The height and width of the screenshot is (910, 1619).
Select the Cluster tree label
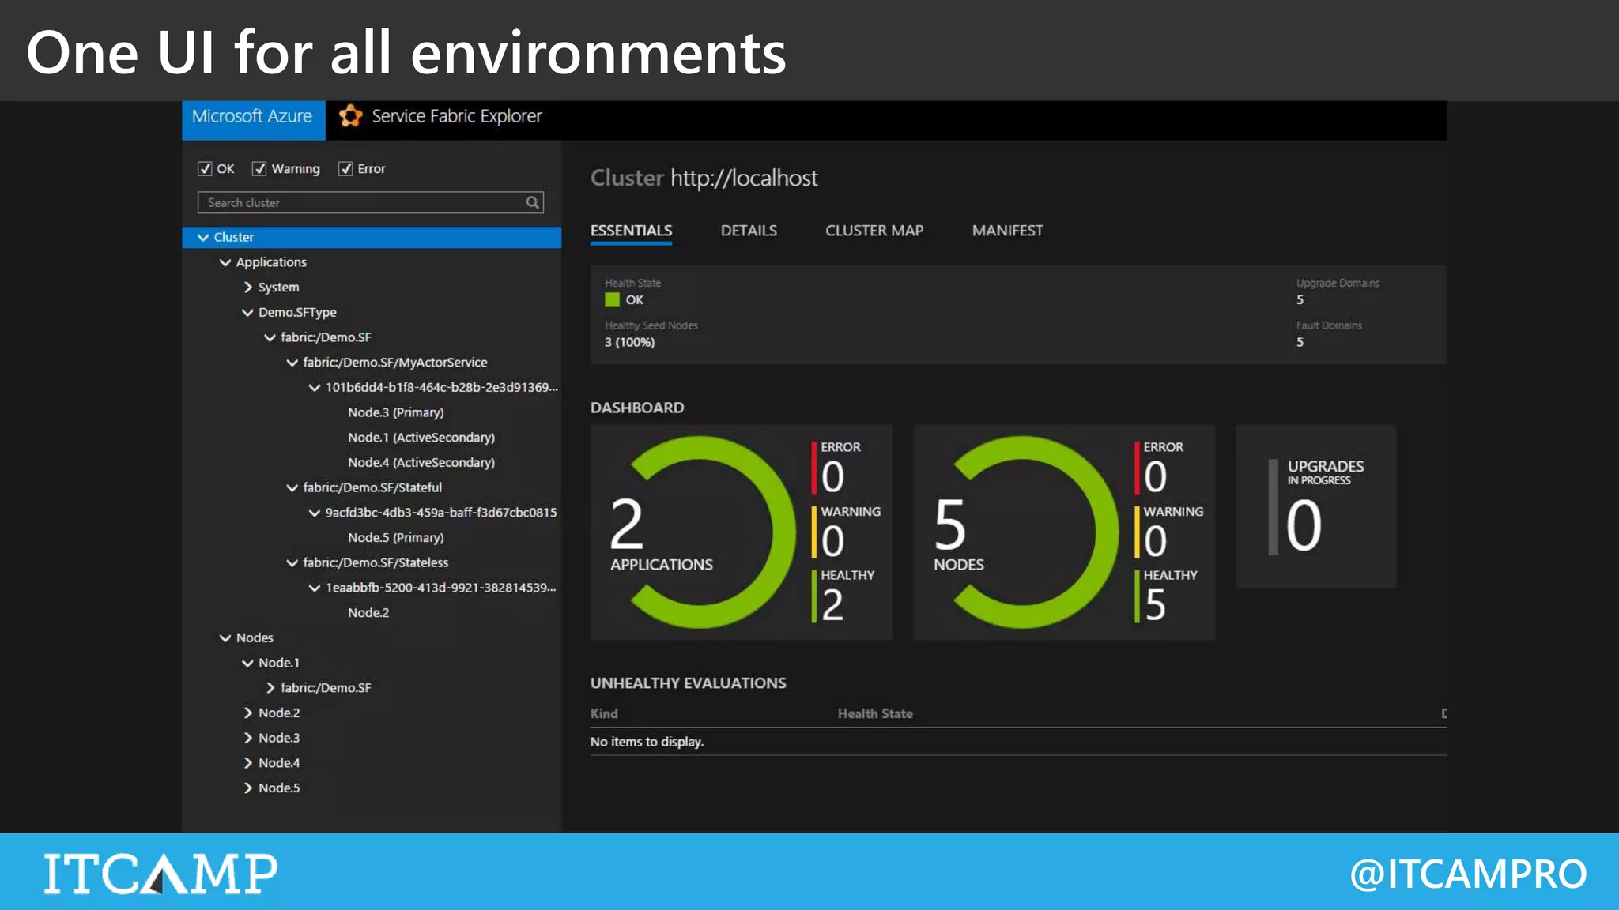coord(234,237)
